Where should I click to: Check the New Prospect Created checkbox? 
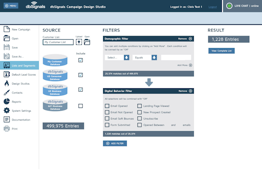[140, 112]
